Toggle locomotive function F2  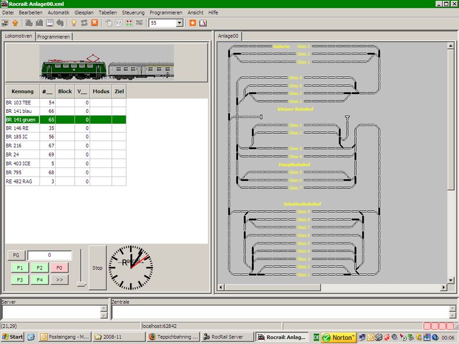[40, 268]
